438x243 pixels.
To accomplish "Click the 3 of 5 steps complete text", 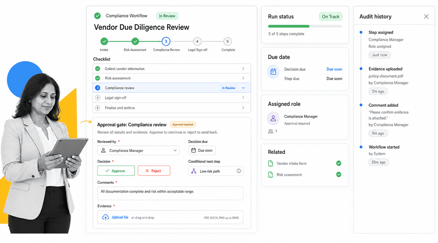I will [286, 34].
